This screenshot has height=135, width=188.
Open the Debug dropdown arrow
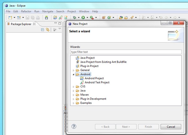pos(79,18)
